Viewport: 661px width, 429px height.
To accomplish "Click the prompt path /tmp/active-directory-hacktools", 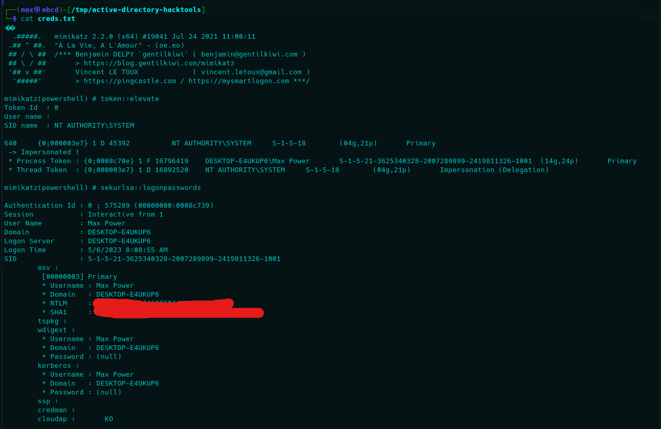I will [136, 10].
